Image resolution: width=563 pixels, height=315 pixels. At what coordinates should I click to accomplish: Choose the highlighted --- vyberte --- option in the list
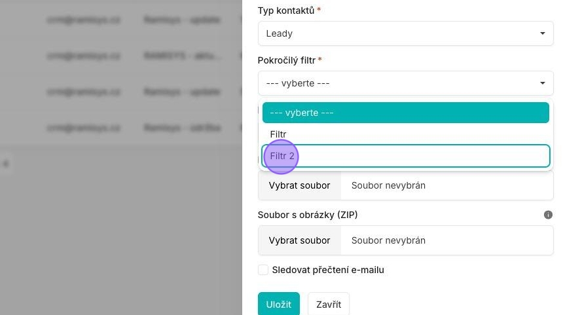[405, 113]
